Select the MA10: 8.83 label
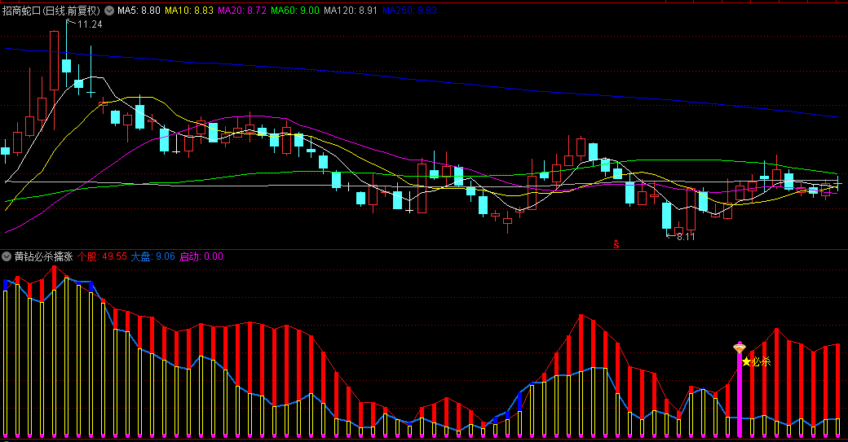 188,11
